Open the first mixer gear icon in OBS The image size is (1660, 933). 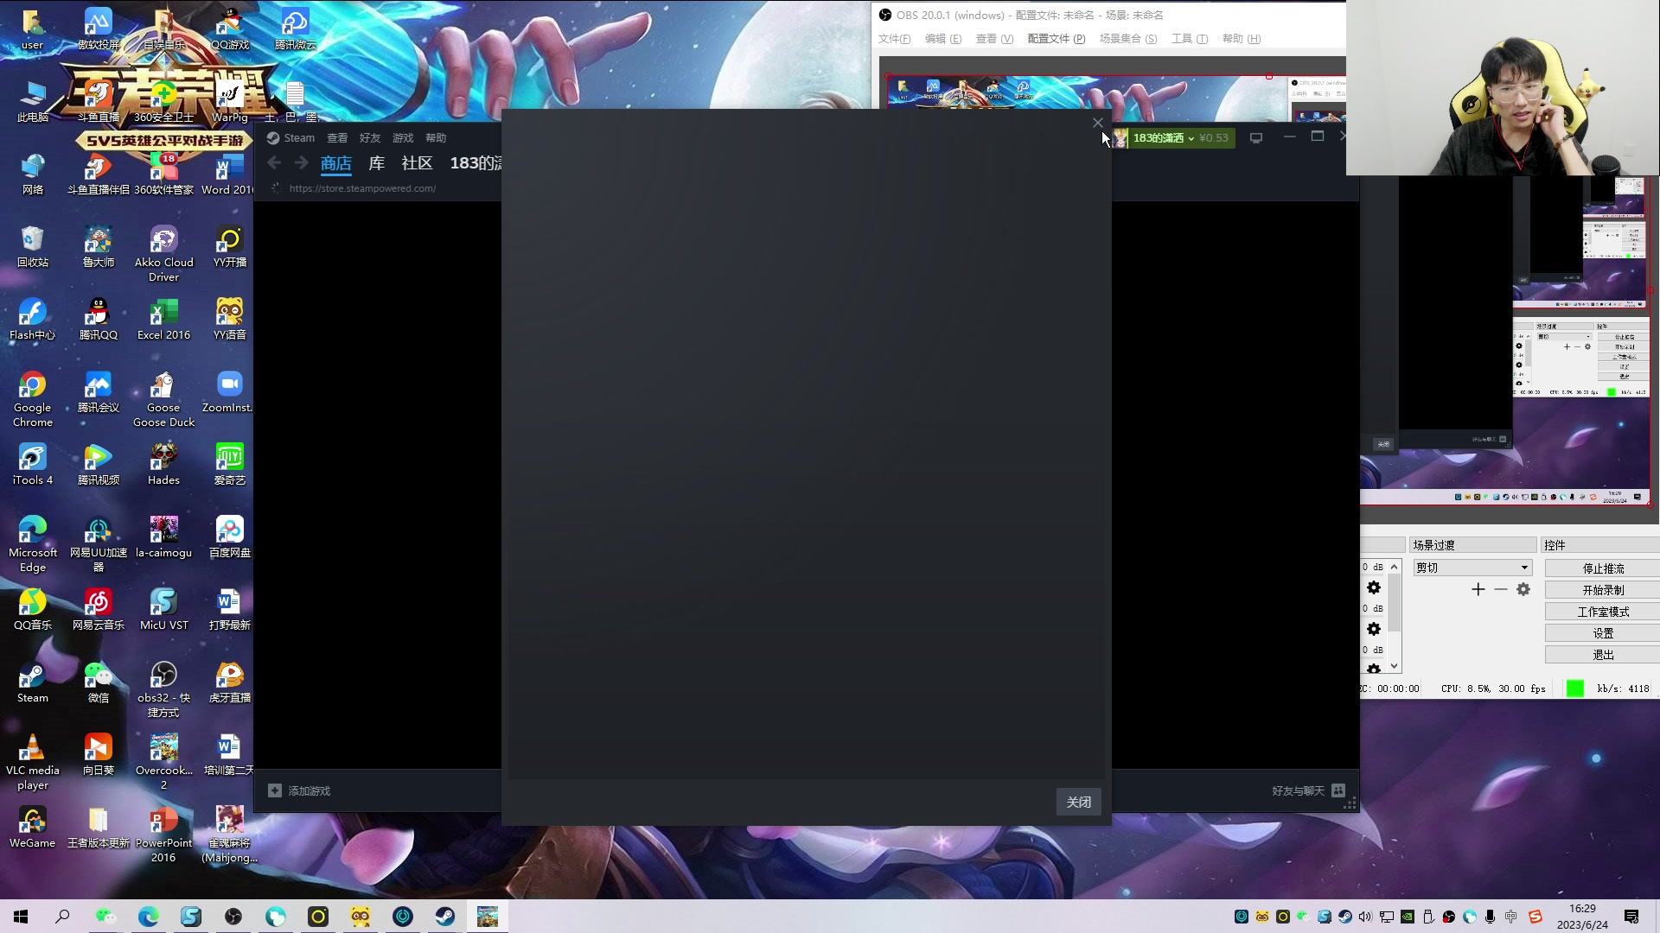coord(1374,587)
